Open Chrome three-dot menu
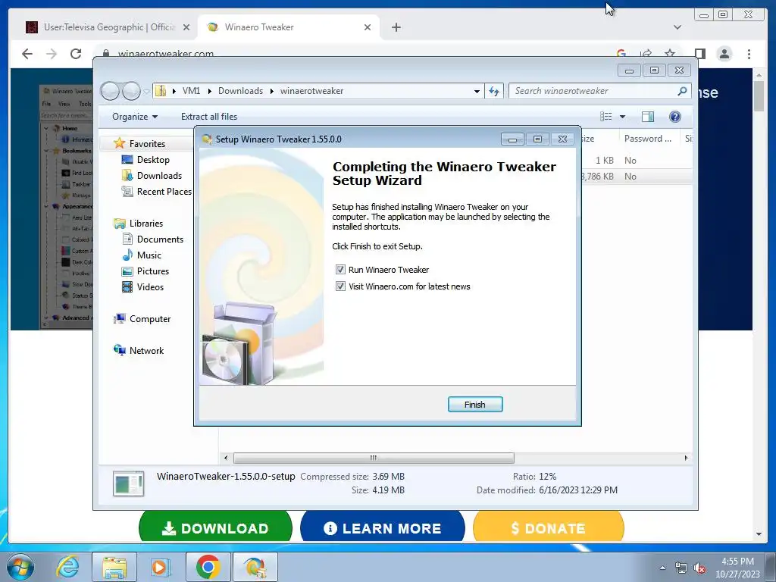Image resolution: width=776 pixels, height=582 pixels. click(x=749, y=54)
